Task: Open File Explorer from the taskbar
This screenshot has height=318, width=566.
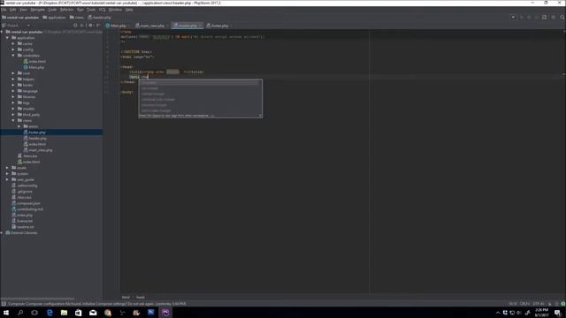Action: coord(64,313)
